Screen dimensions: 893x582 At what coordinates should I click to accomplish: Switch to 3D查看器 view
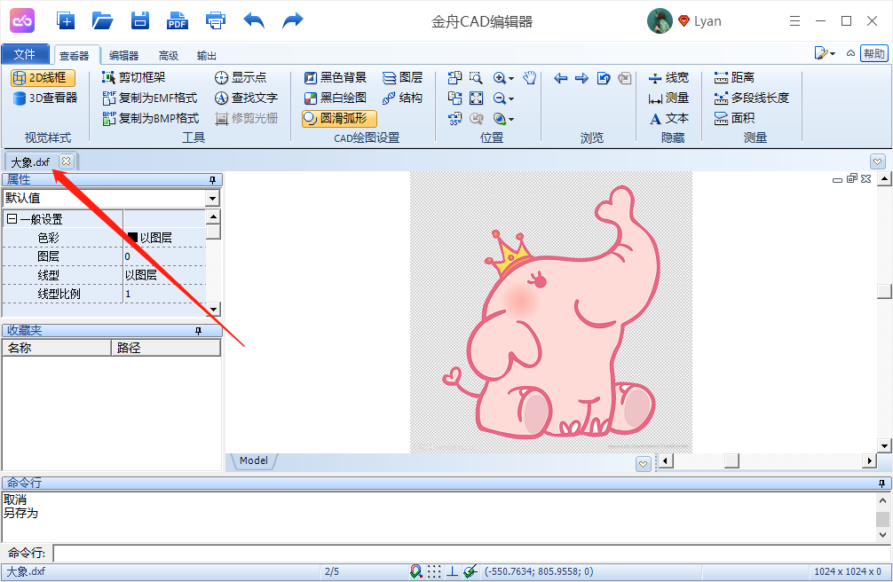pyautogui.click(x=44, y=98)
